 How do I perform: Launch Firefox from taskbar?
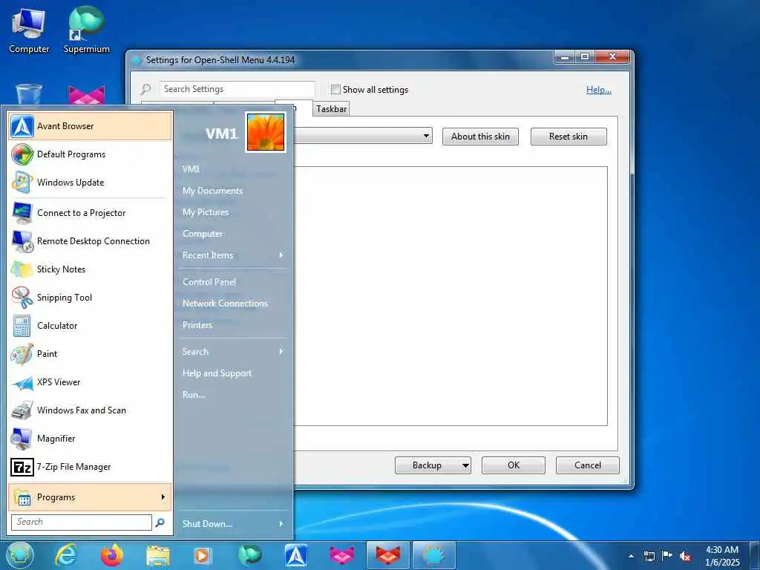click(111, 555)
